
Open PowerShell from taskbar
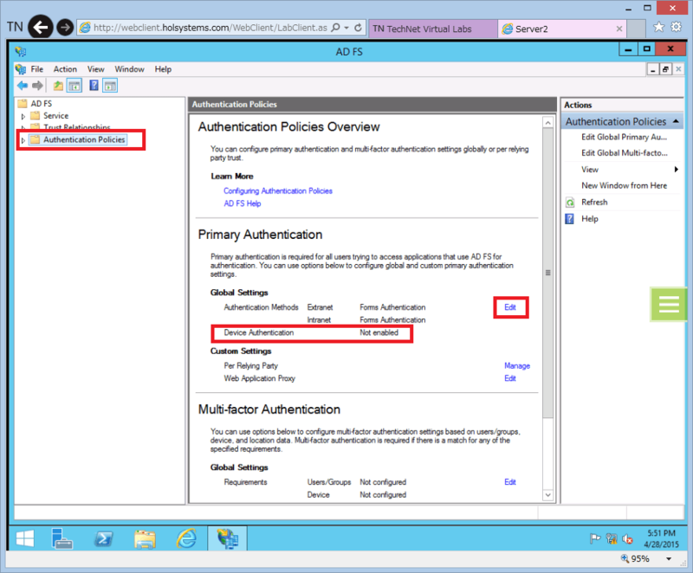(103, 538)
